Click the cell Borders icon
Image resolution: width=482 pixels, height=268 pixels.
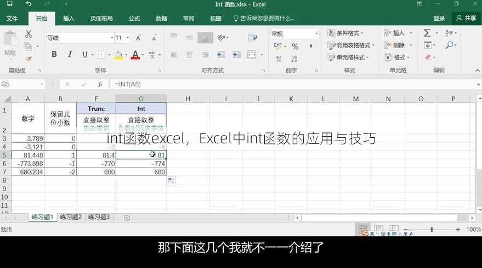(101, 55)
